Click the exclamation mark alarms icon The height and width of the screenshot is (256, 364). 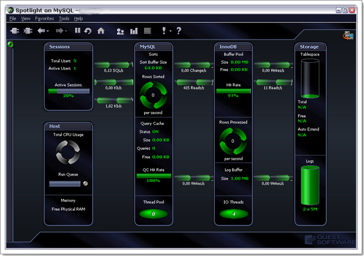[164, 31]
